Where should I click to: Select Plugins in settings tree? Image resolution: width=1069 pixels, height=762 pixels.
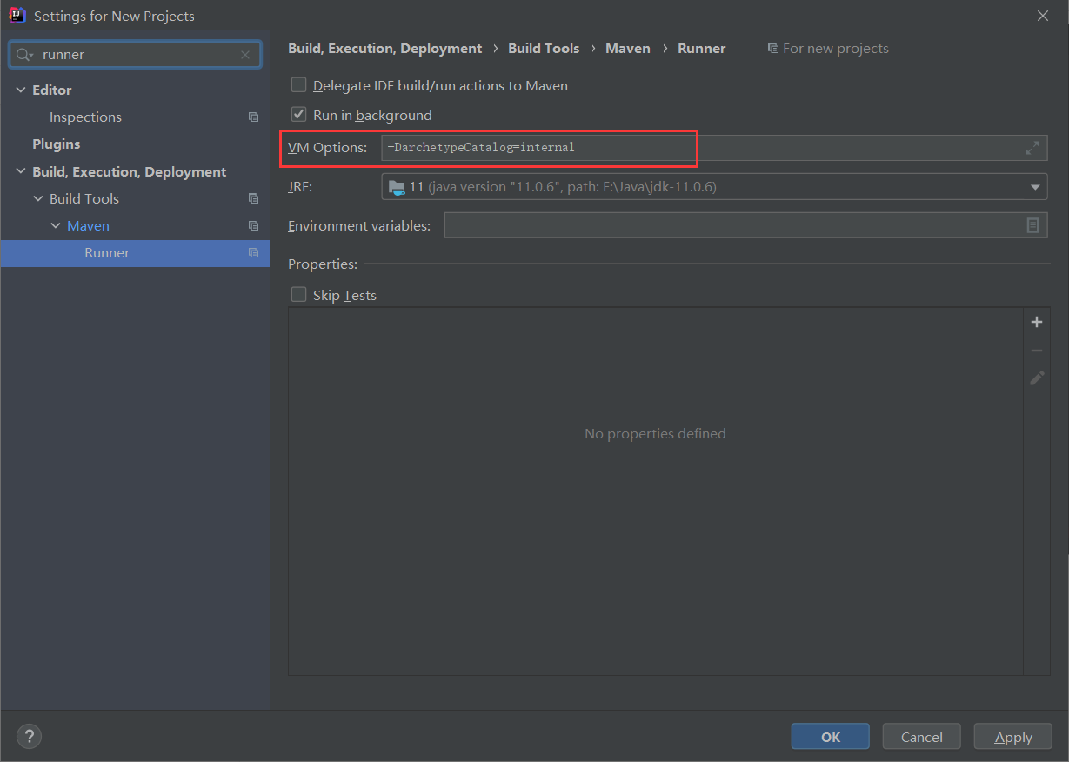57,144
